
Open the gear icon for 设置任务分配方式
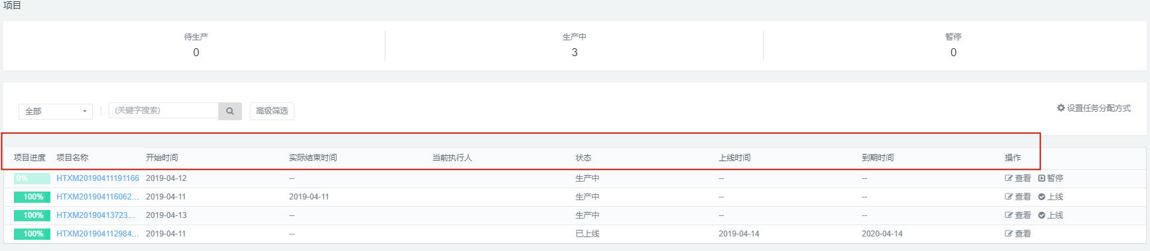(1061, 108)
